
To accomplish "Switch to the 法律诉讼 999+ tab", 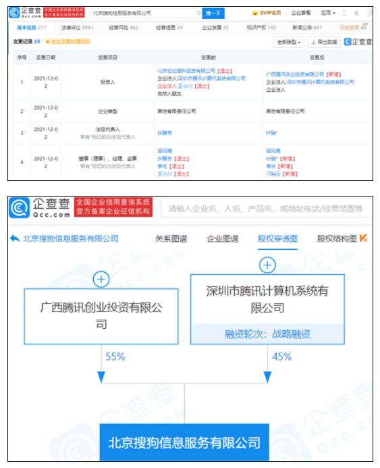I will coord(77,28).
